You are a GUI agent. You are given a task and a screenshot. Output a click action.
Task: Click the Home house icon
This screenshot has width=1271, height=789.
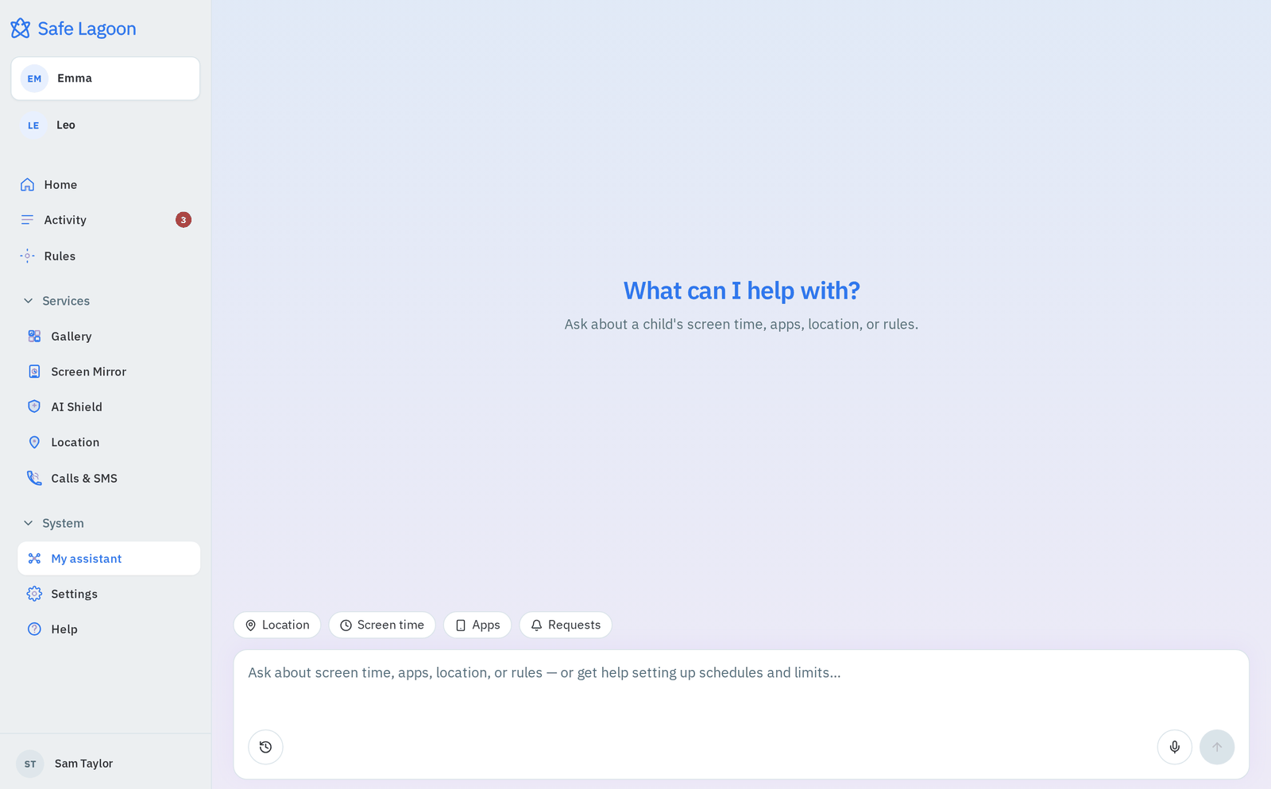[28, 185]
